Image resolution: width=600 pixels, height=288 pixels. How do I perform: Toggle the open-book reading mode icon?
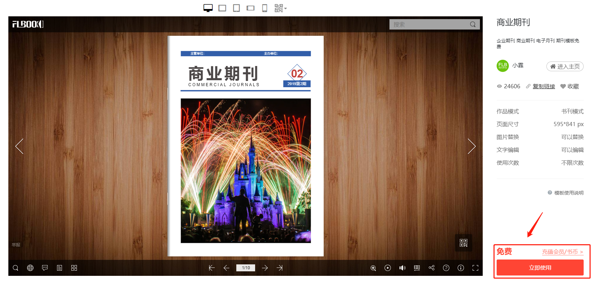pyautogui.click(x=417, y=268)
